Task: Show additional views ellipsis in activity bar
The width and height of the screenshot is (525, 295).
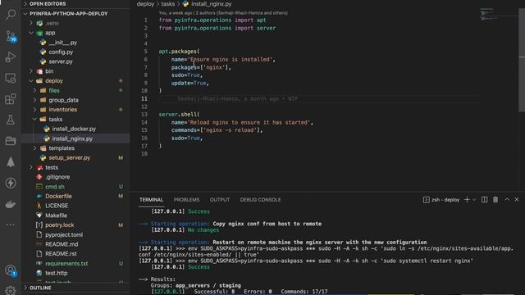Action: pyautogui.click(x=11, y=225)
